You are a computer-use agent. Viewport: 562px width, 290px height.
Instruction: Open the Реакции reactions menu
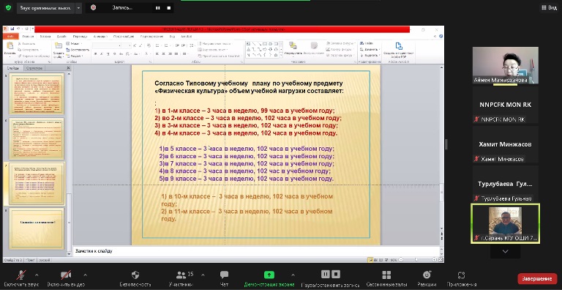click(x=427, y=278)
